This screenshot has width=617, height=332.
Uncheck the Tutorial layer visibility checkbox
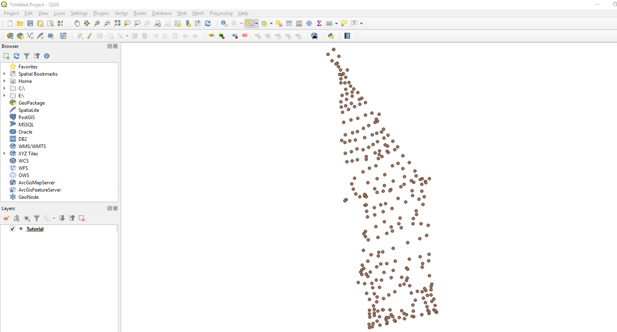(x=12, y=228)
